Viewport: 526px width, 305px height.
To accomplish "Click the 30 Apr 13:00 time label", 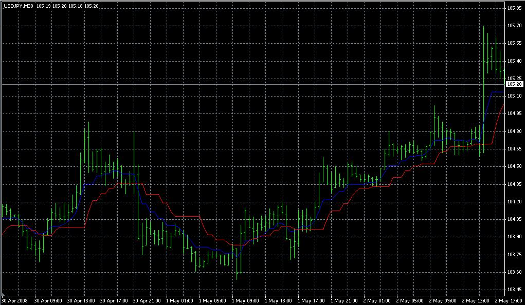I will (80, 300).
